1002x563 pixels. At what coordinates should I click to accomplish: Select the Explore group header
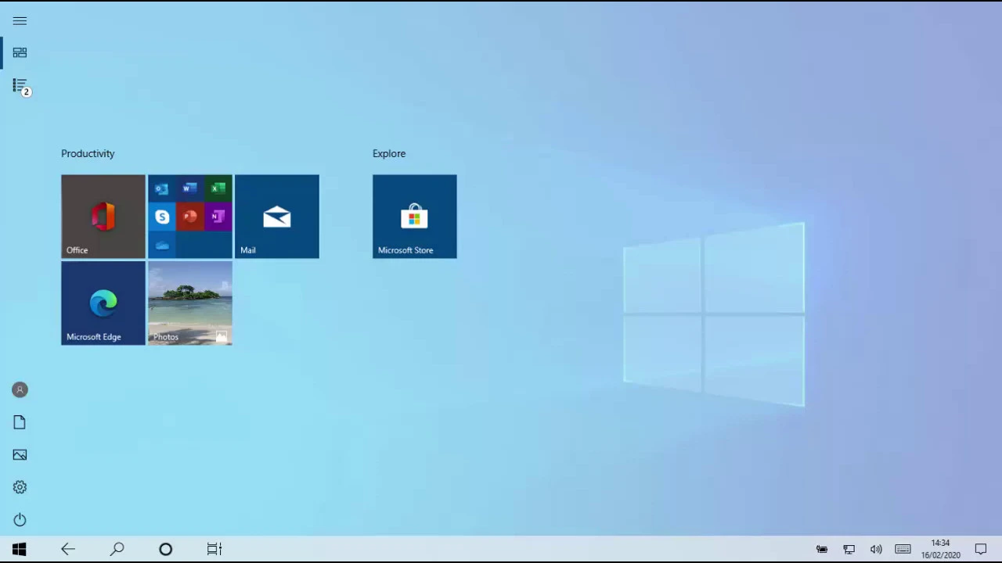pyautogui.click(x=389, y=153)
